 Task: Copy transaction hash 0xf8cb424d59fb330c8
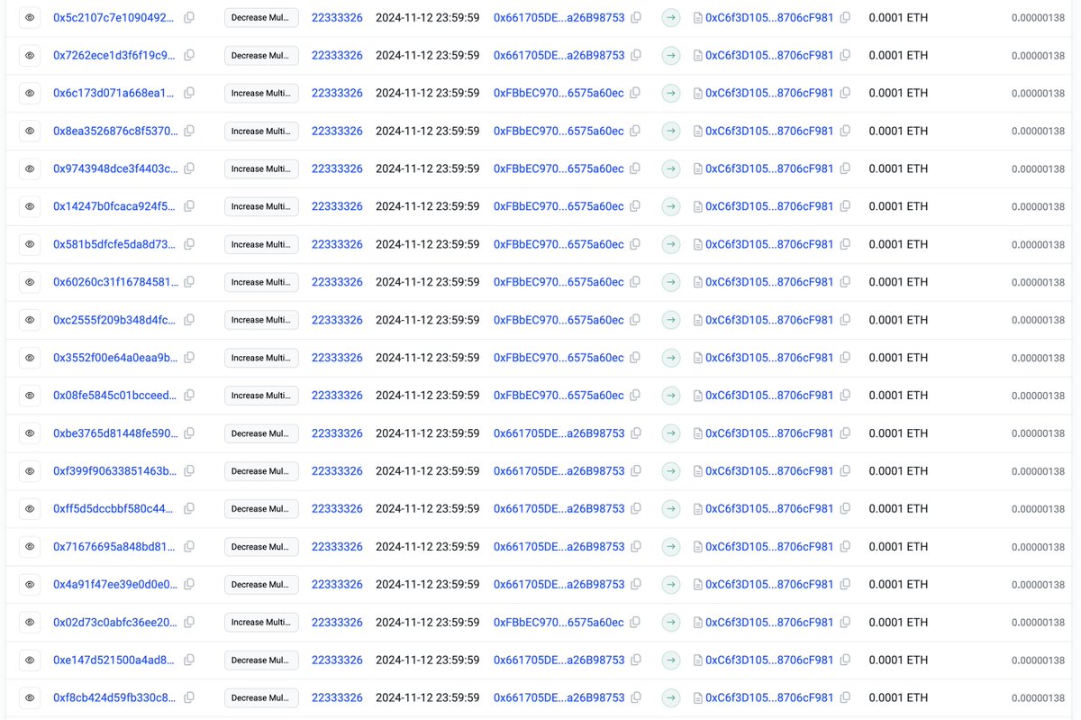(189, 698)
